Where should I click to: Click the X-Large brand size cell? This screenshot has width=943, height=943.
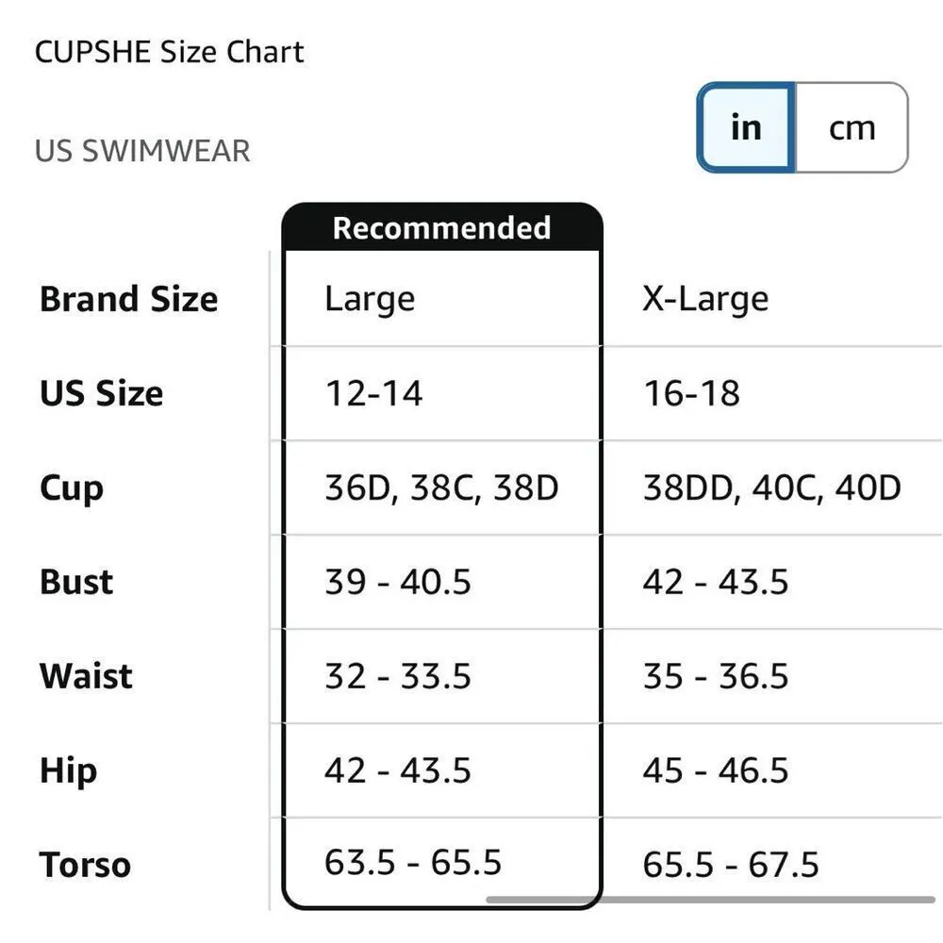tap(705, 299)
